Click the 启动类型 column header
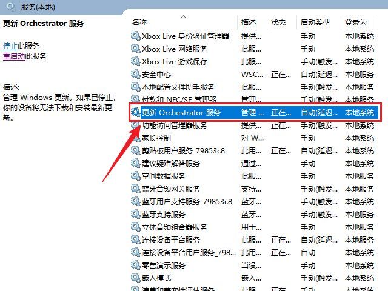The width and height of the screenshot is (388, 291). point(315,22)
